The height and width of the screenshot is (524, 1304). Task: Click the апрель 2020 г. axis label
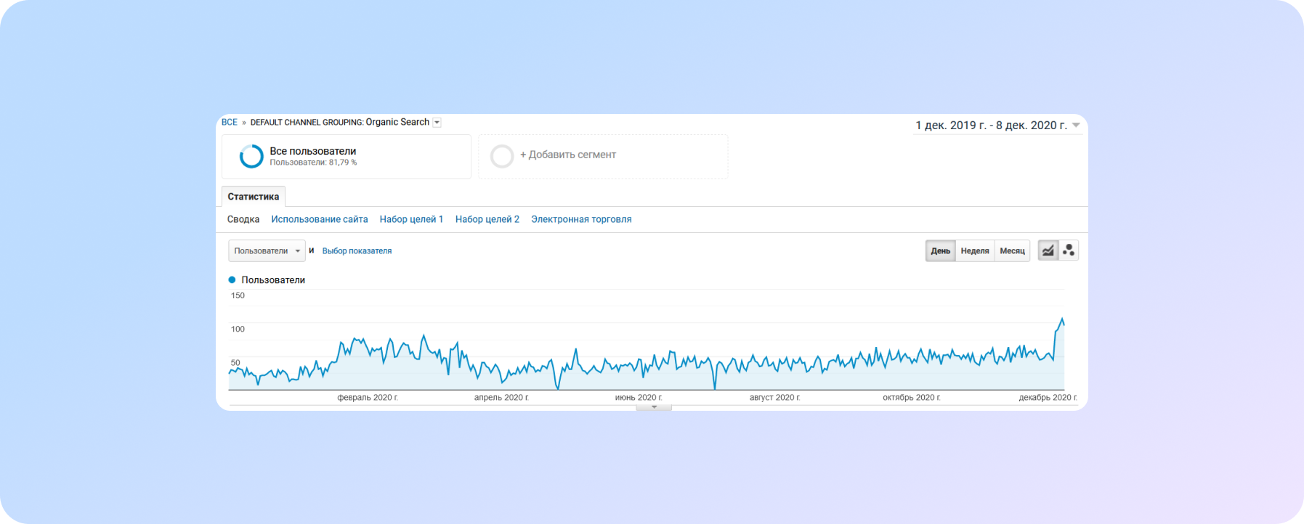501,398
